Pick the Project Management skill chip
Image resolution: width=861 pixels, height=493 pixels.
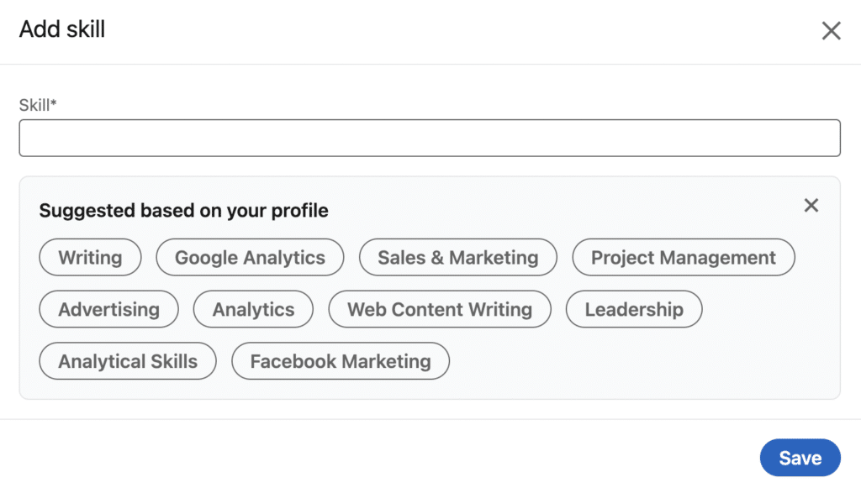(683, 258)
